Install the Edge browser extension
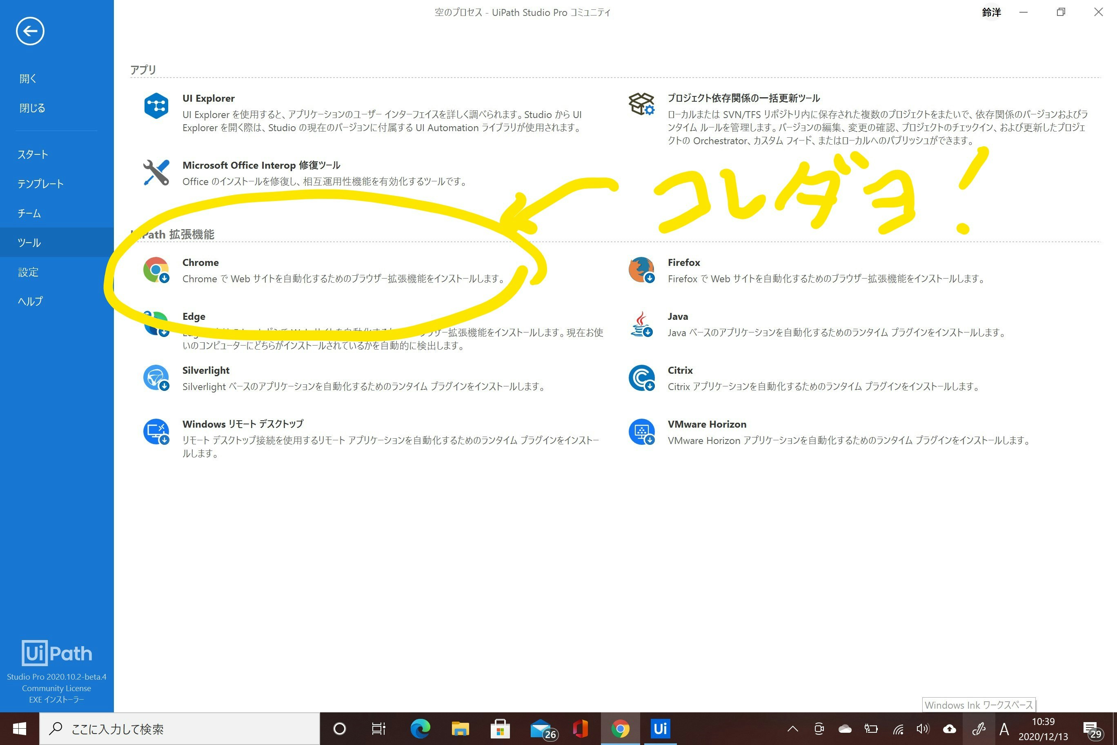Viewport: 1117px width, 745px height. tap(194, 317)
